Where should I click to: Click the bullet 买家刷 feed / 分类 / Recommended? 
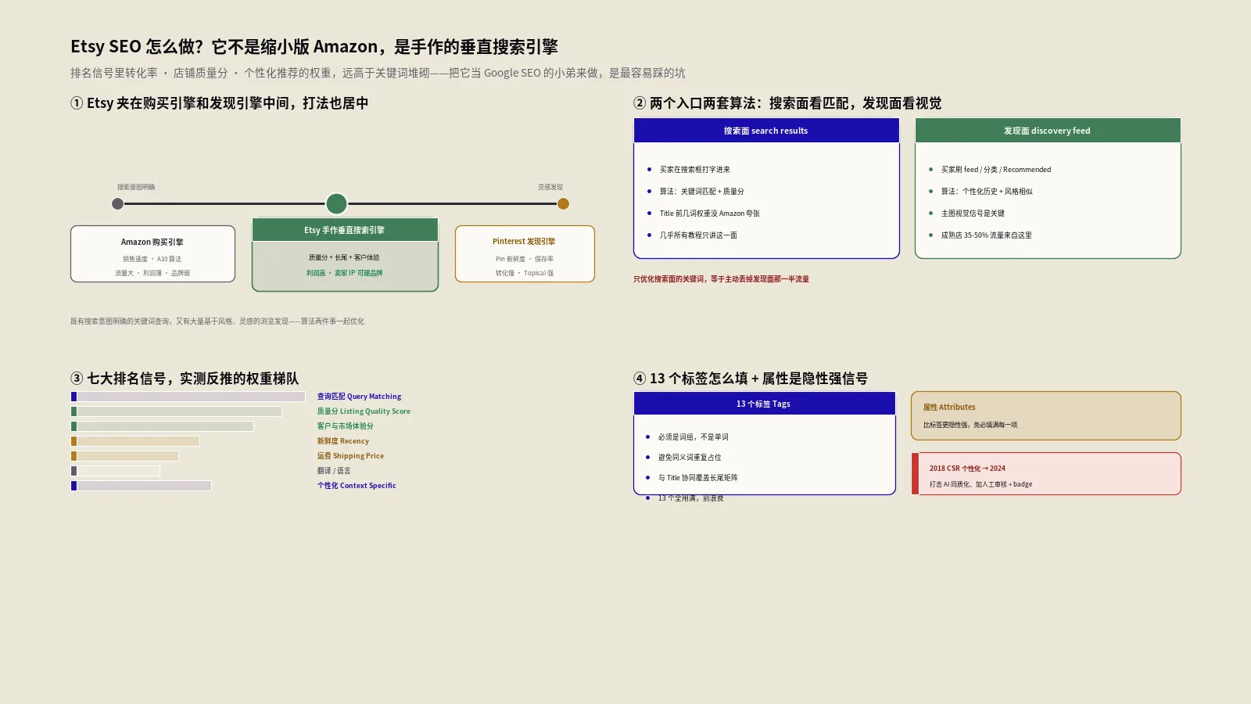(996, 170)
